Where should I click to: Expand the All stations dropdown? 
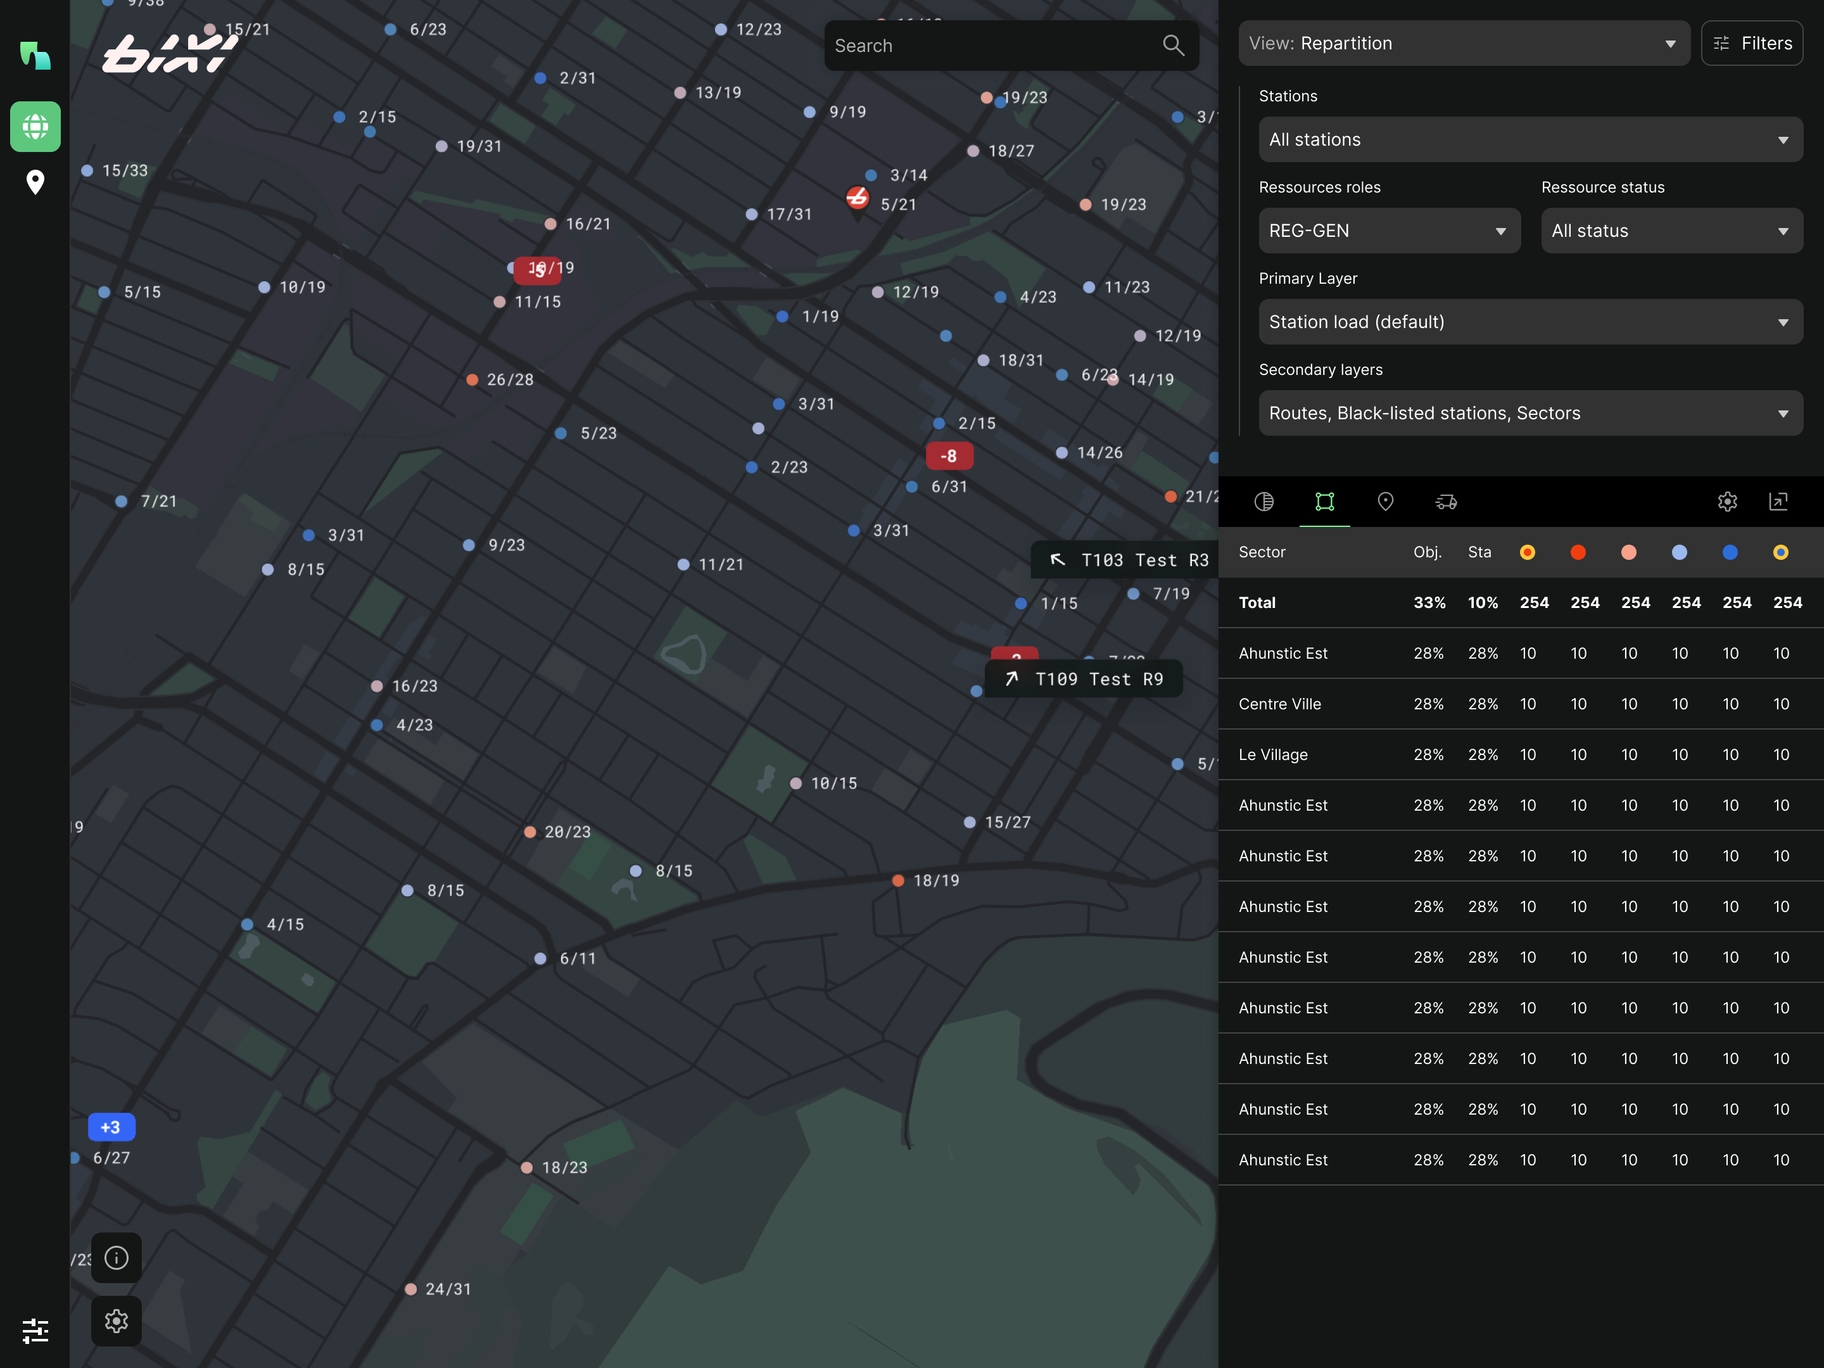[1530, 139]
